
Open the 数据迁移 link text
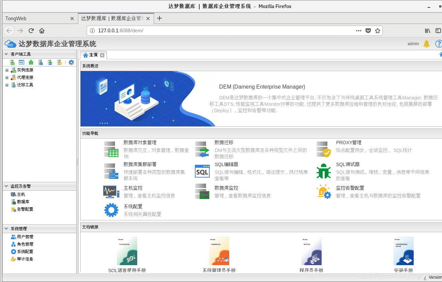[x=224, y=143]
